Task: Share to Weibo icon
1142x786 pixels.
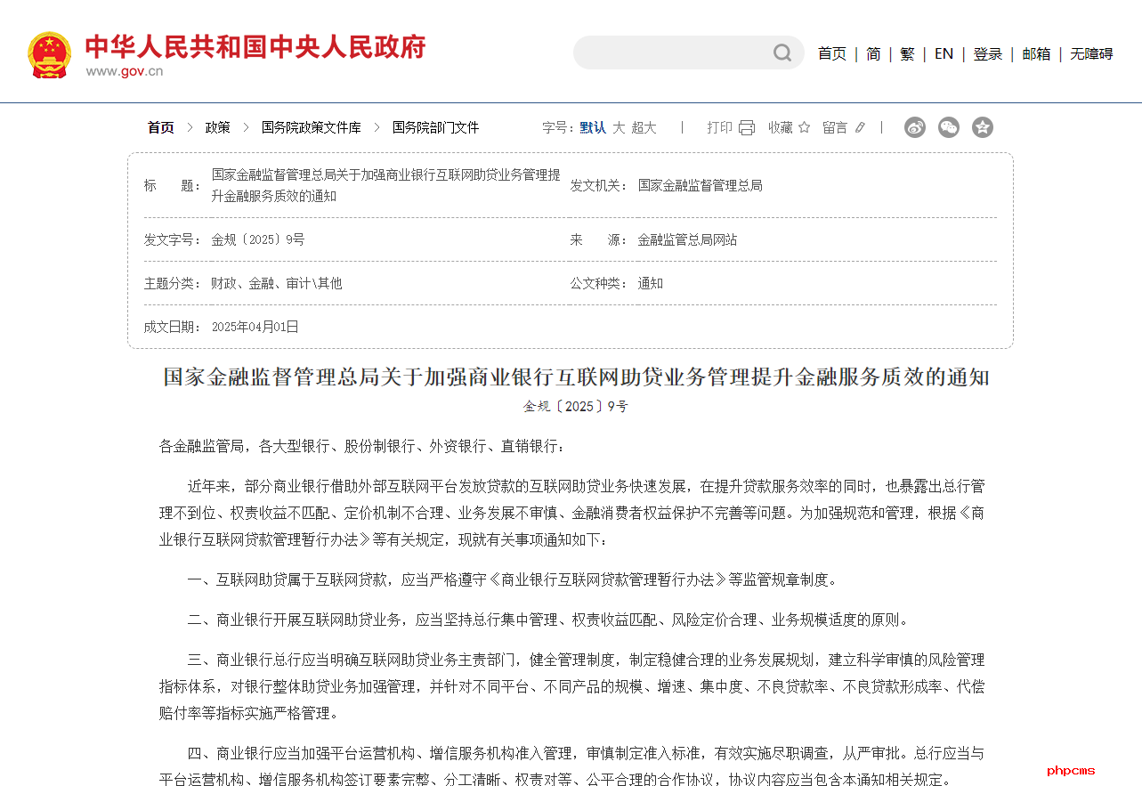Action: click(915, 127)
